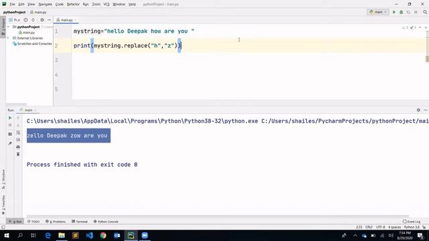Stop the process from the top toolbar
Image resolution: width=429 pixels, height=241 pixels.
pyautogui.click(x=416, y=12)
